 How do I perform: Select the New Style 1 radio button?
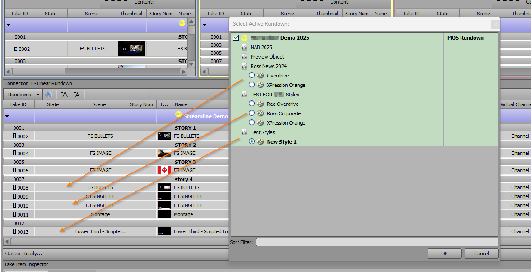click(x=252, y=141)
